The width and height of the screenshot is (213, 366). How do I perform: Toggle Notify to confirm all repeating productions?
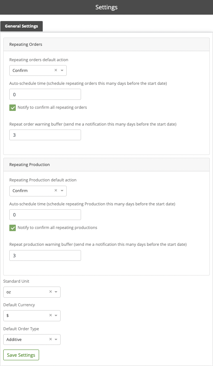[x=13, y=228]
